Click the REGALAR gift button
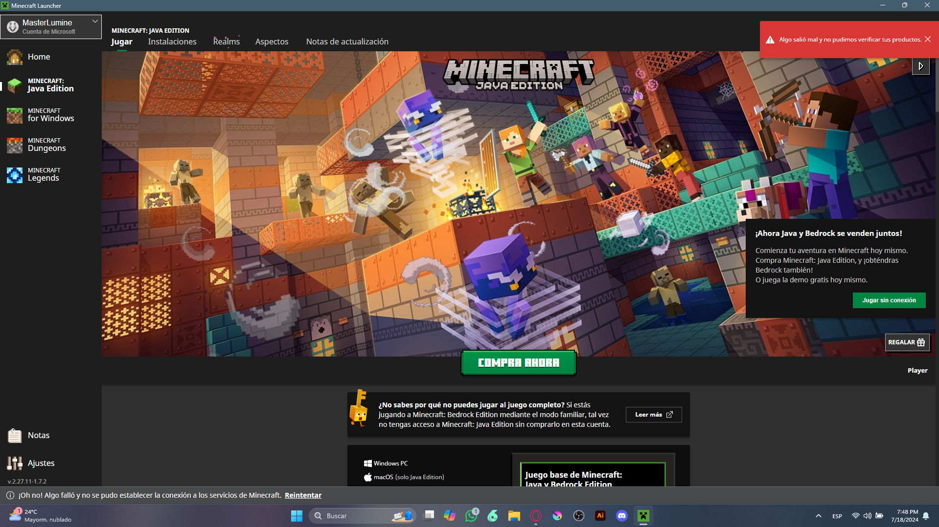939x527 pixels. (x=907, y=342)
